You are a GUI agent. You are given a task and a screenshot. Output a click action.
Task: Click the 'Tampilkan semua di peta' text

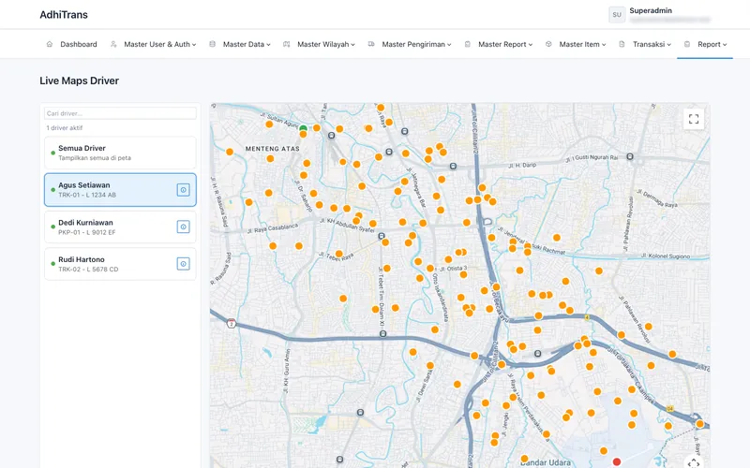(95, 157)
